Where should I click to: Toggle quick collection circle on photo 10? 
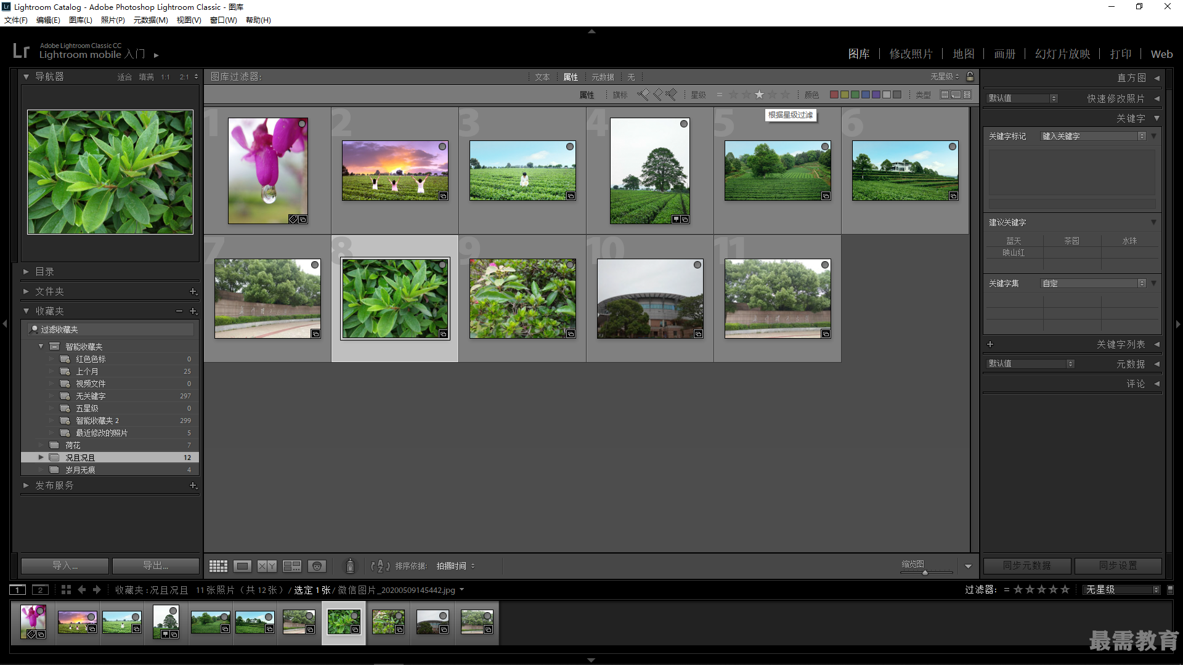point(697,265)
